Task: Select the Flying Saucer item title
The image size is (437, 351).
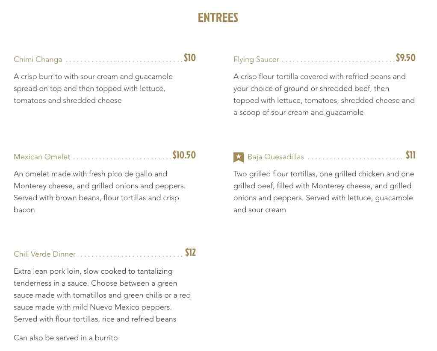Action: point(256,60)
